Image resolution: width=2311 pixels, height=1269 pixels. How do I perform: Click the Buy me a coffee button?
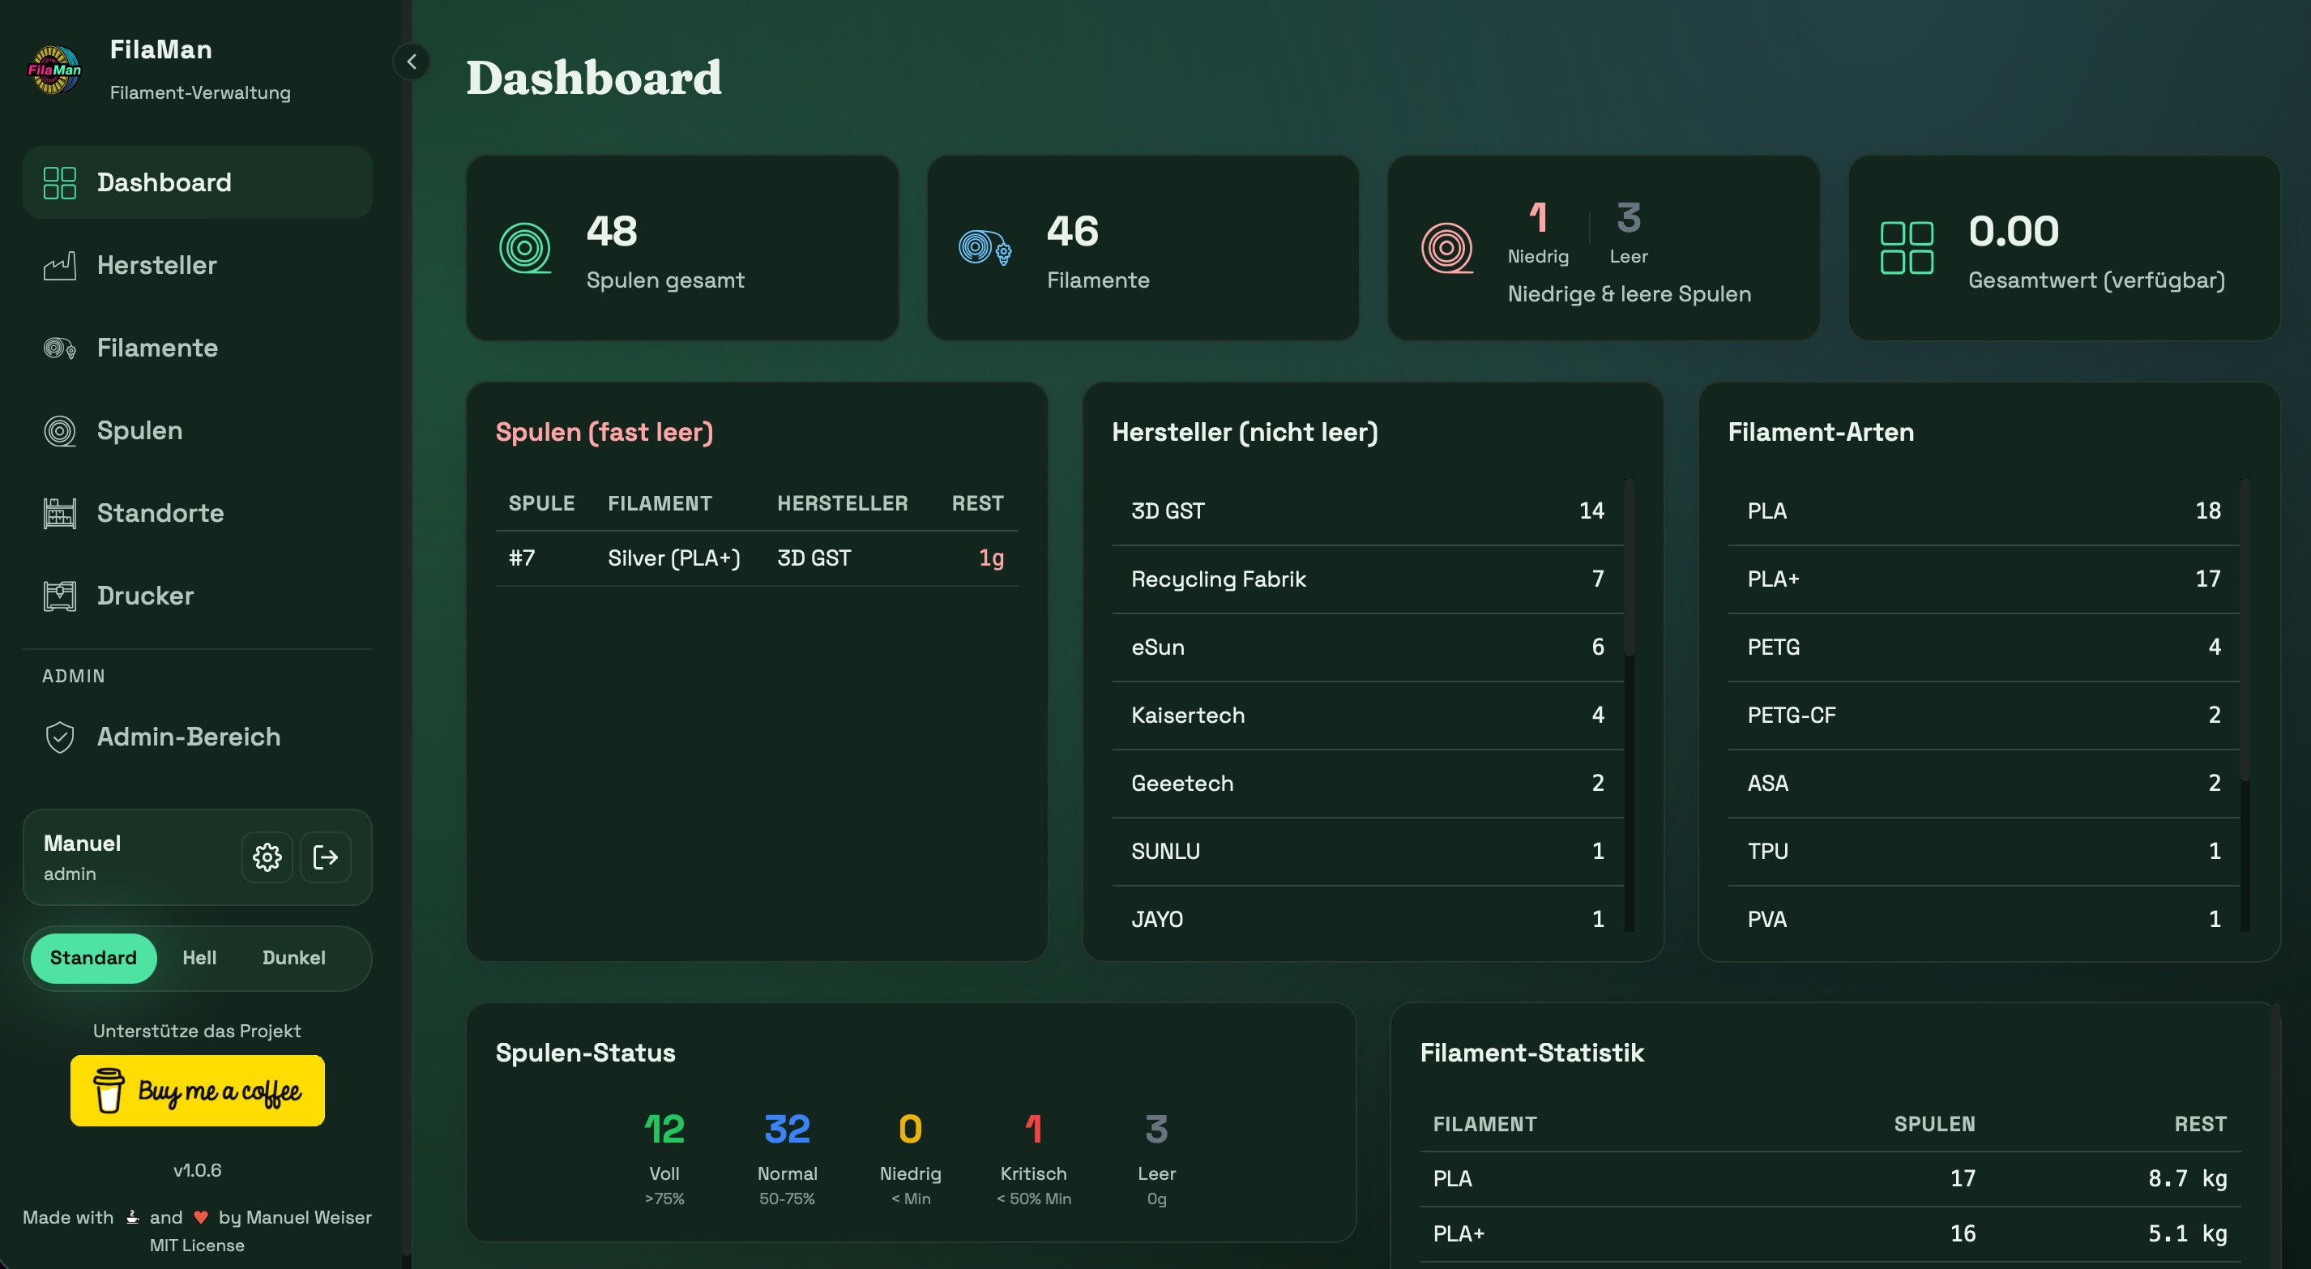tap(198, 1091)
